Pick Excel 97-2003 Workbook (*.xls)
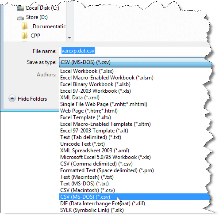 [x=134, y=91]
